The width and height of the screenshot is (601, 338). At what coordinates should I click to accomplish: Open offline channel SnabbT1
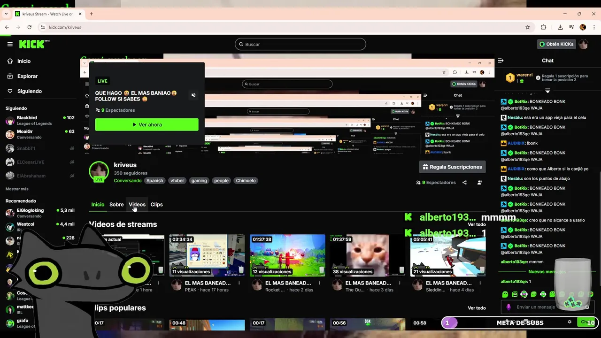pyautogui.click(x=40, y=148)
